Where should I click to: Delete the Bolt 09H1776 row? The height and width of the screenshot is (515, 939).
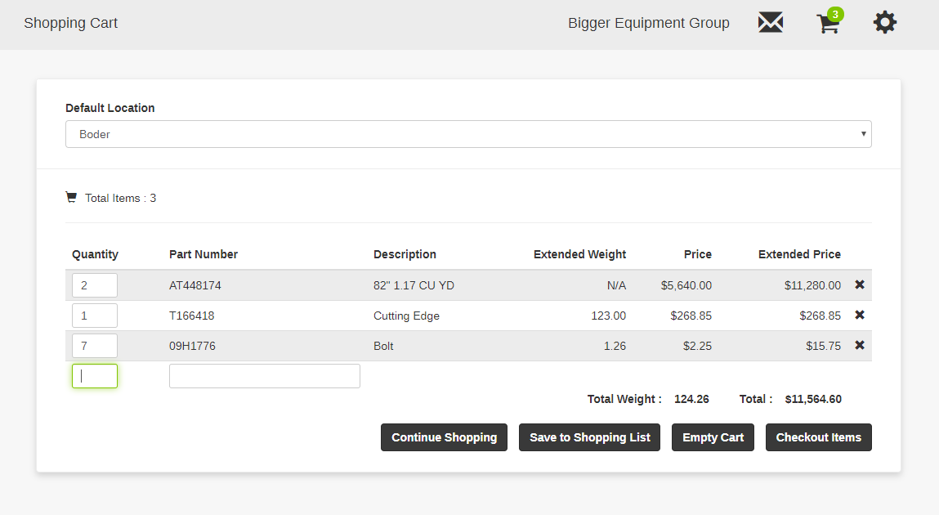tap(859, 345)
